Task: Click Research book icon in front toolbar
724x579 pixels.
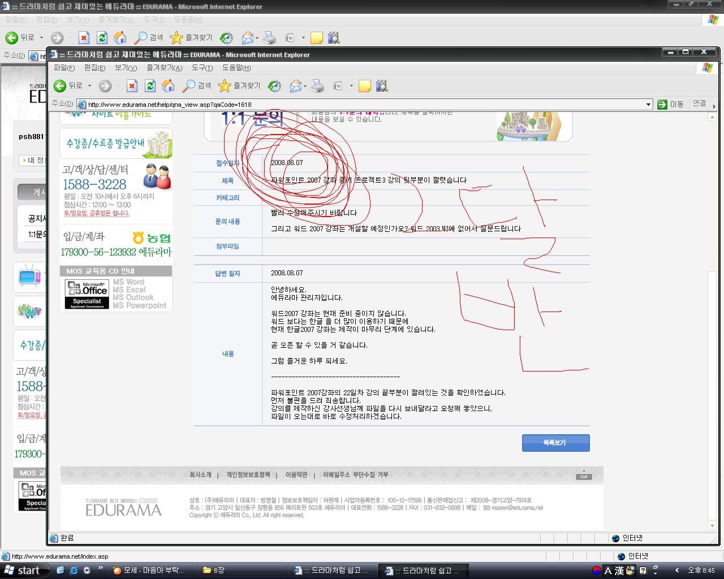Action: pyautogui.click(x=382, y=86)
